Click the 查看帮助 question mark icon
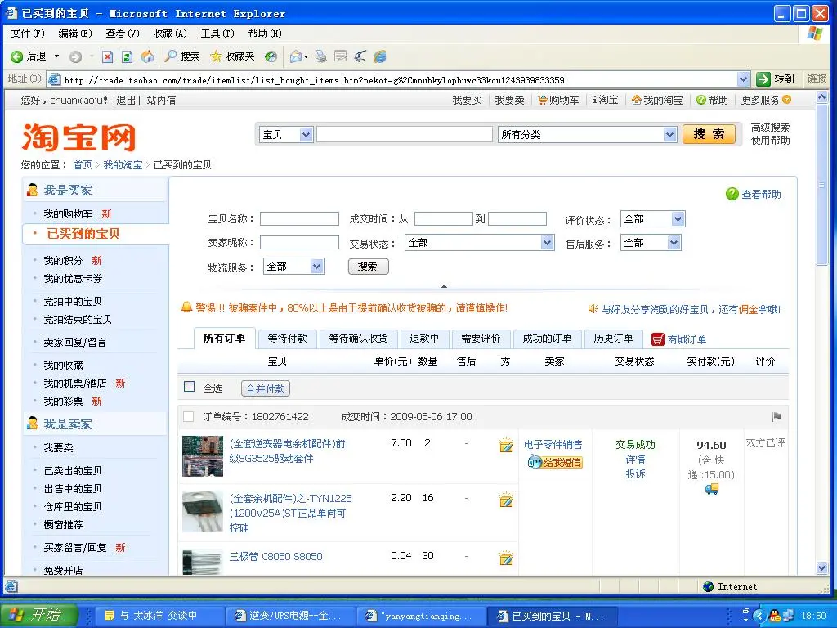The height and width of the screenshot is (628, 837). coord(732,195)
